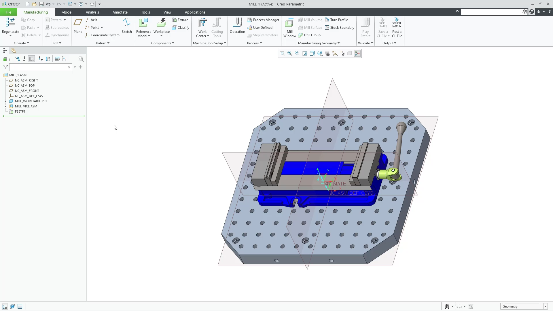Open the Reference Model dropdown
This screenshot has height=311, width=553.
click(x=143, y=34)
